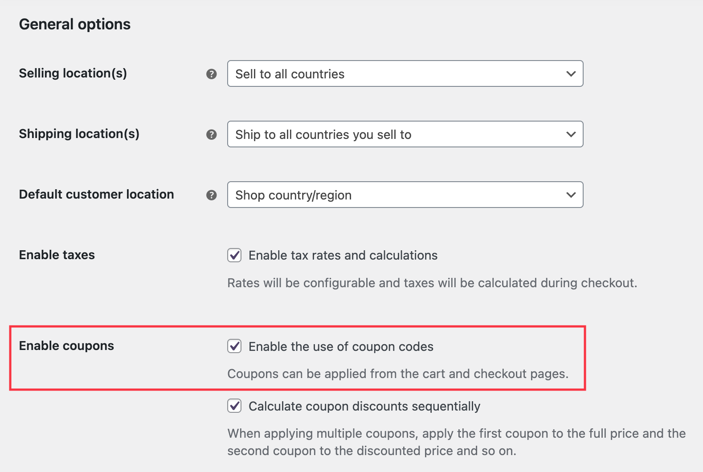Click the "Shipping location(s)" field label
703x472 pixels.
(79, 134)
